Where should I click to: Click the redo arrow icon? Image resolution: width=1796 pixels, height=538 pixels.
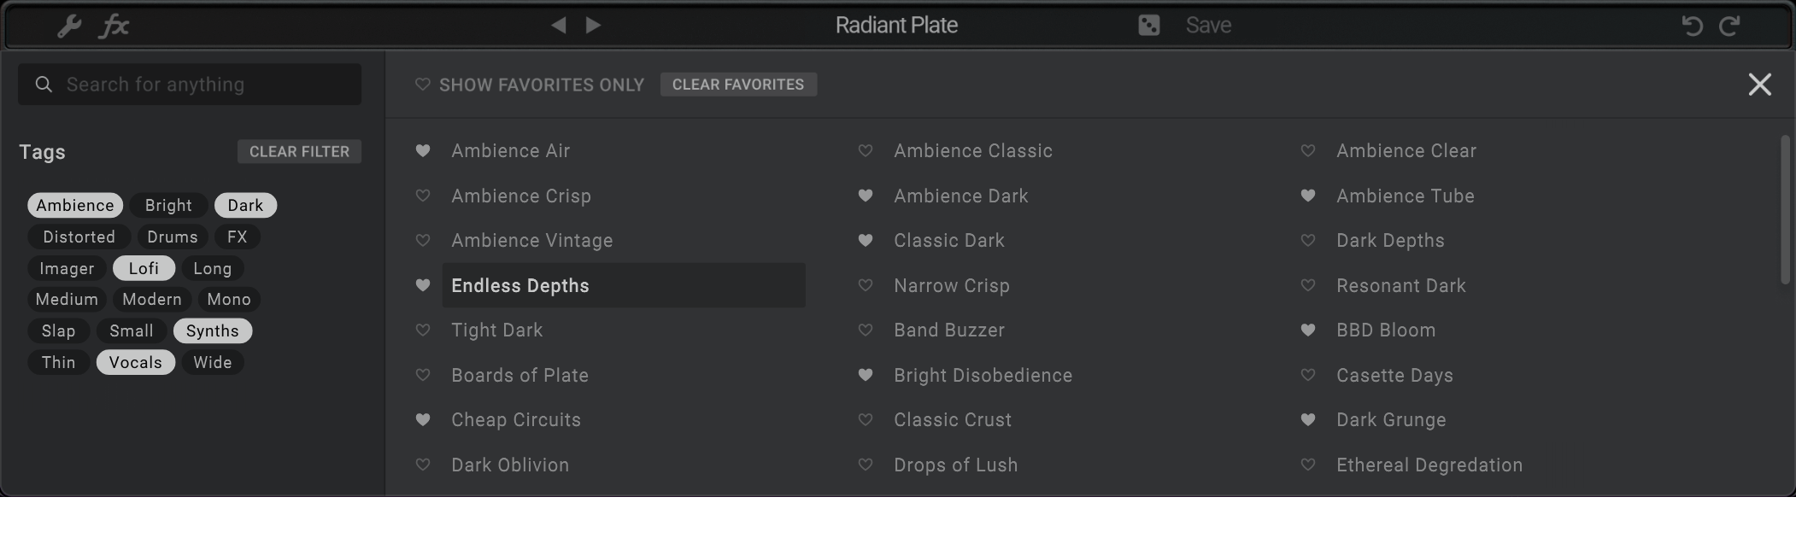[1729, 26]
